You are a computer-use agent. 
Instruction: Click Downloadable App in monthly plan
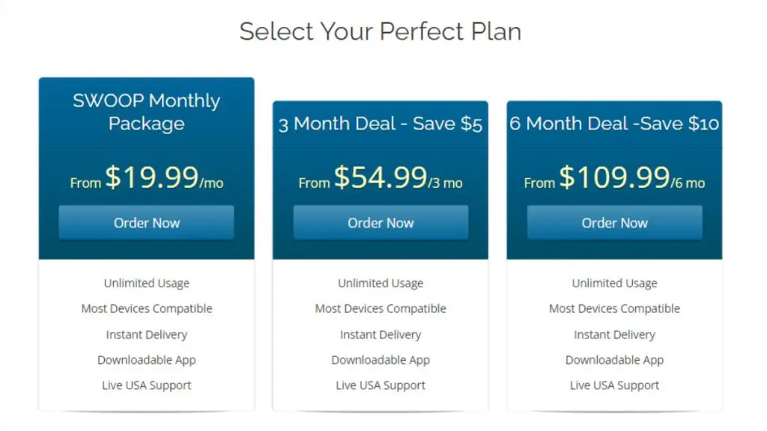(146, 360)
